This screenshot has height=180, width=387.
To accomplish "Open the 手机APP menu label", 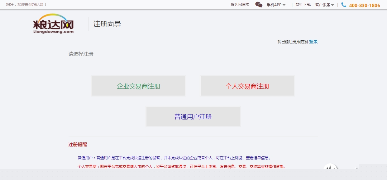I will (274, 5).
